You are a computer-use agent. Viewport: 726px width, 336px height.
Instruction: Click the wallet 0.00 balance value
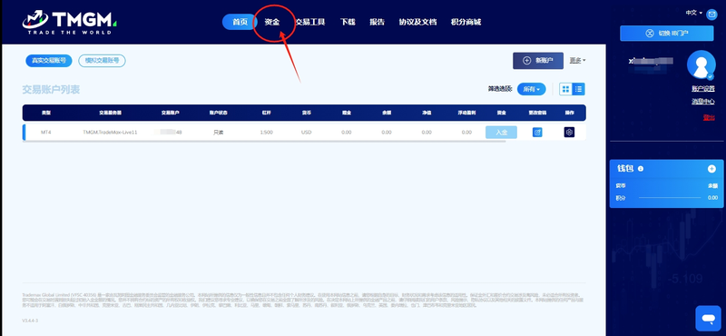(712, 198)
